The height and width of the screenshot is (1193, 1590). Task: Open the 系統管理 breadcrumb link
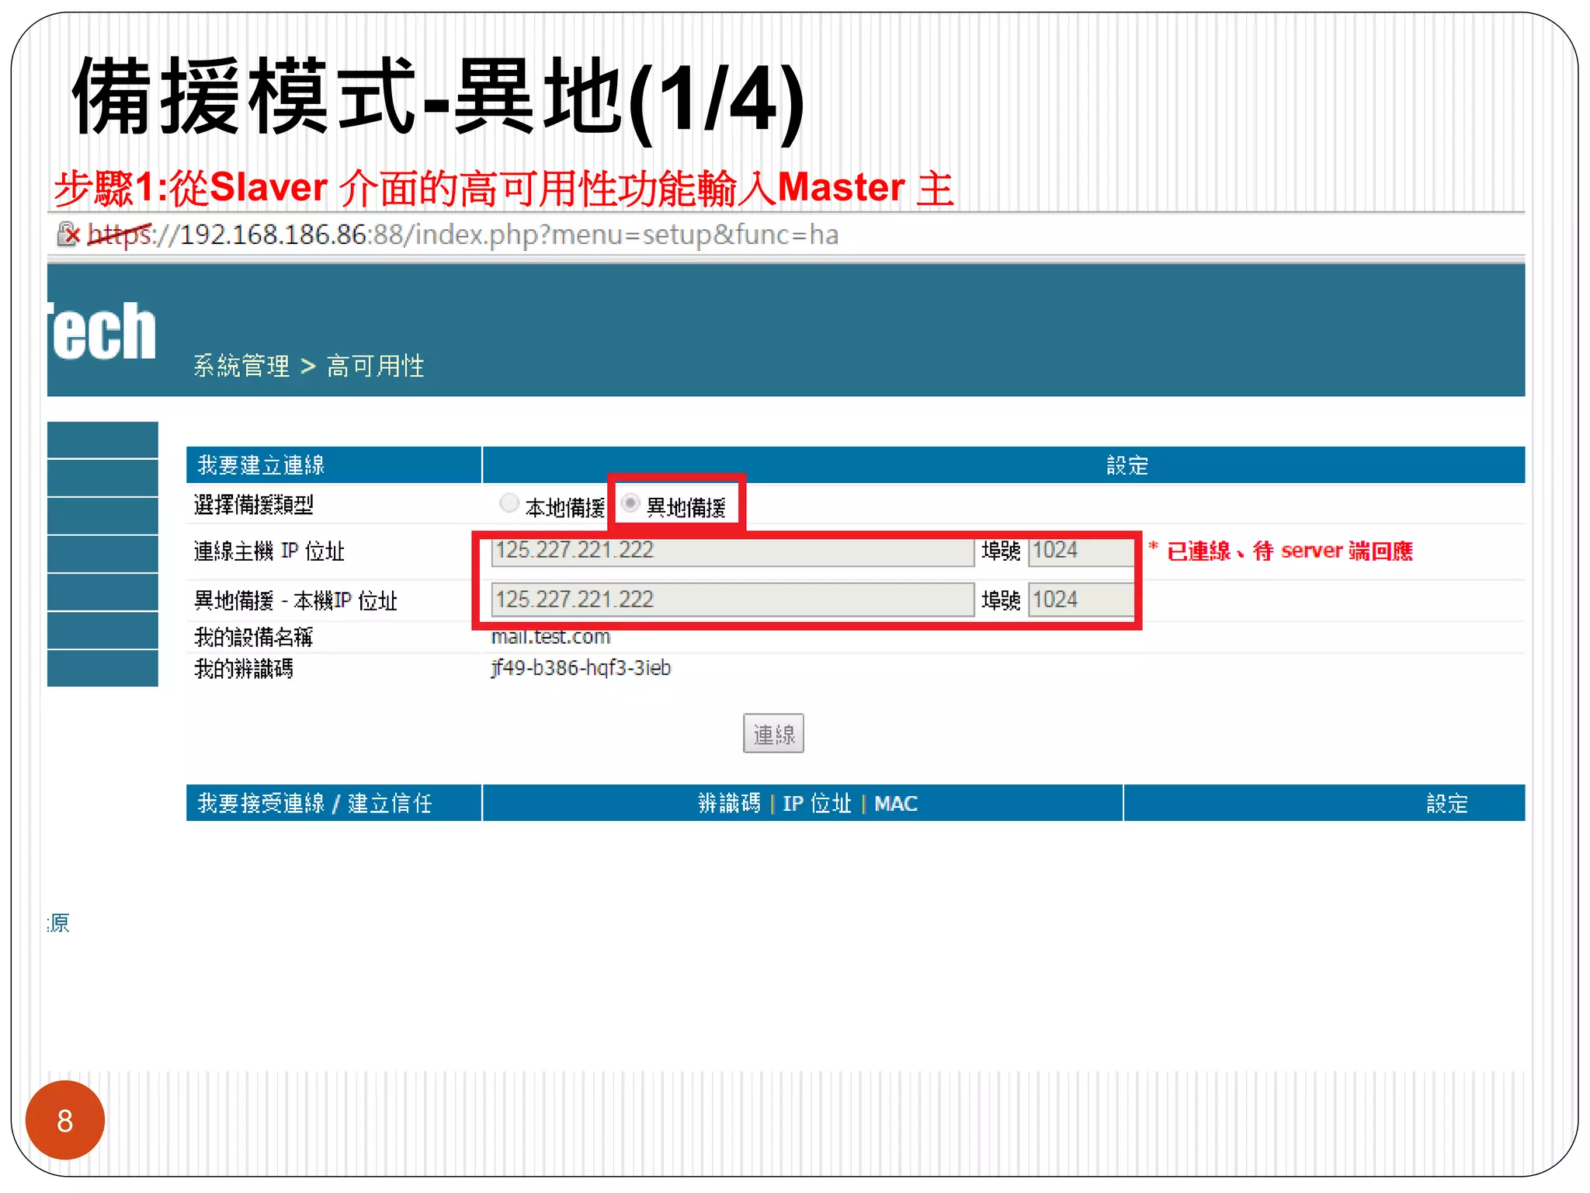(241, 366)
